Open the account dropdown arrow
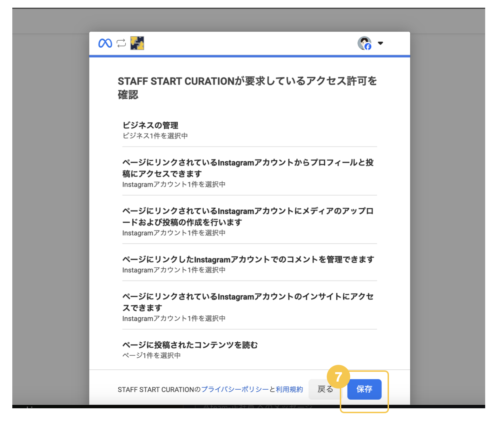This screenshot has width=495, height=423. coord(380,43)
